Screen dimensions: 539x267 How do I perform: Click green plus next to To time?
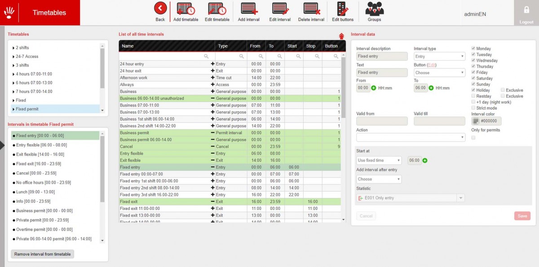pyautogui.click(x=431, y=88)
